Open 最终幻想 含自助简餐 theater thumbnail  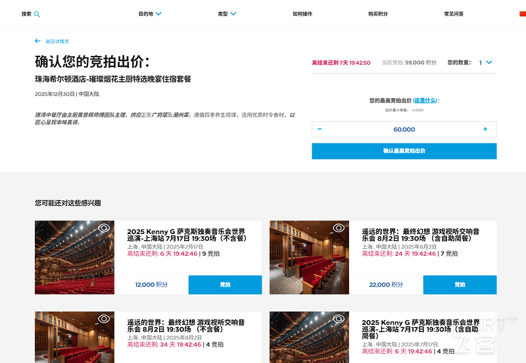coord(309,257)
